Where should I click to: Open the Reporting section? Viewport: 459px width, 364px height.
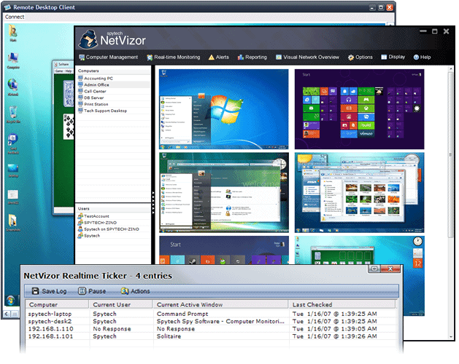(x=251, y=57)
